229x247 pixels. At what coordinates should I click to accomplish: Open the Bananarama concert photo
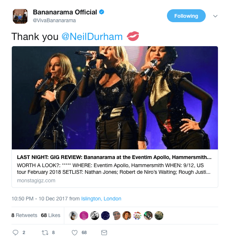coord(115,98)
